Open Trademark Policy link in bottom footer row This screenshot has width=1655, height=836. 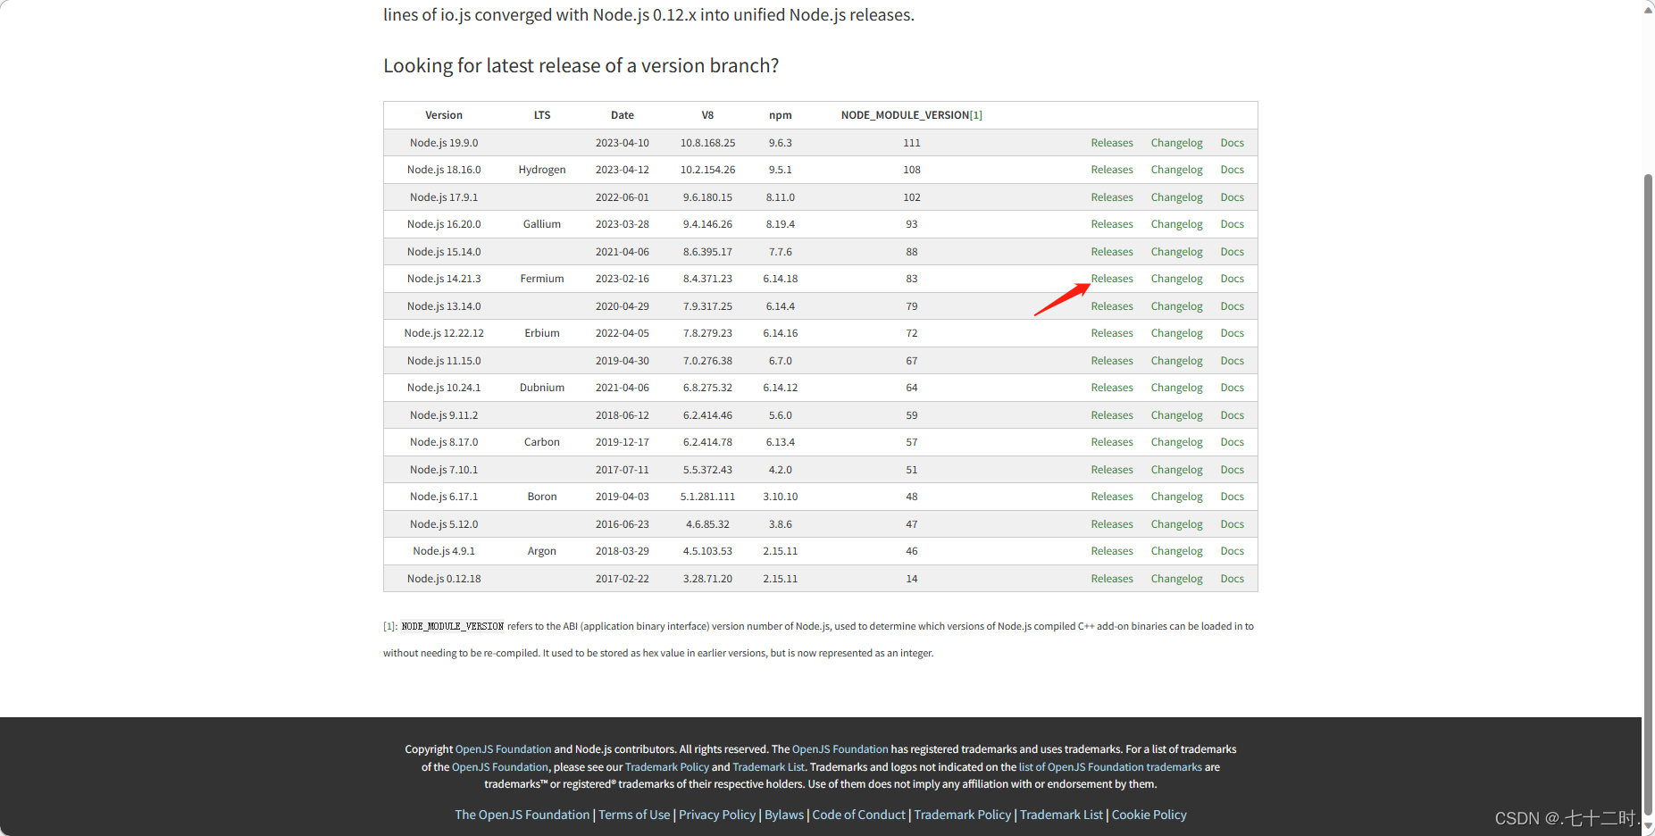coord(963,815)
